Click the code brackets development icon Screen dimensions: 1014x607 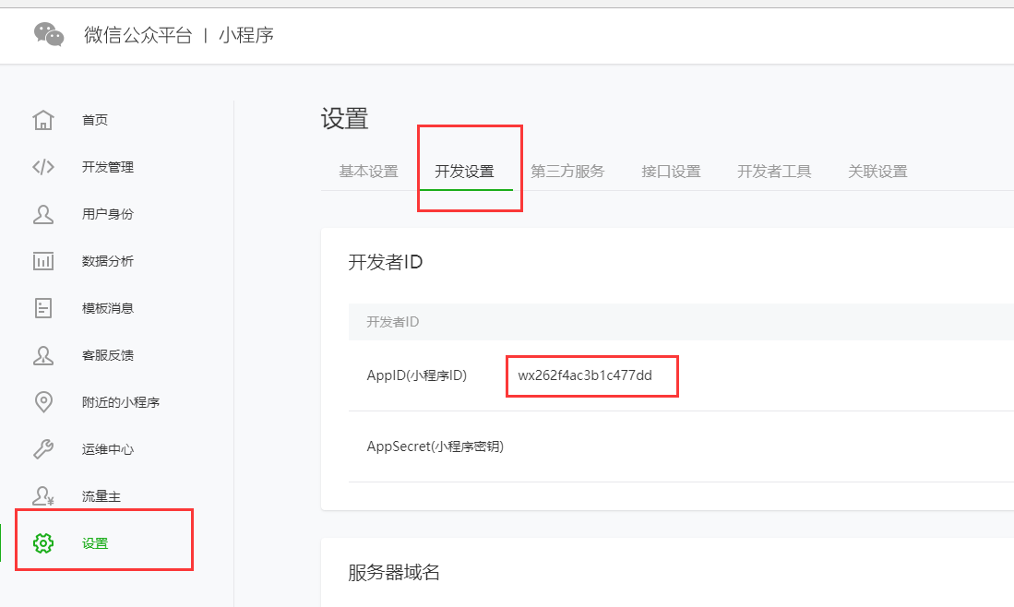pyautogui.click(x=43, y=167)
